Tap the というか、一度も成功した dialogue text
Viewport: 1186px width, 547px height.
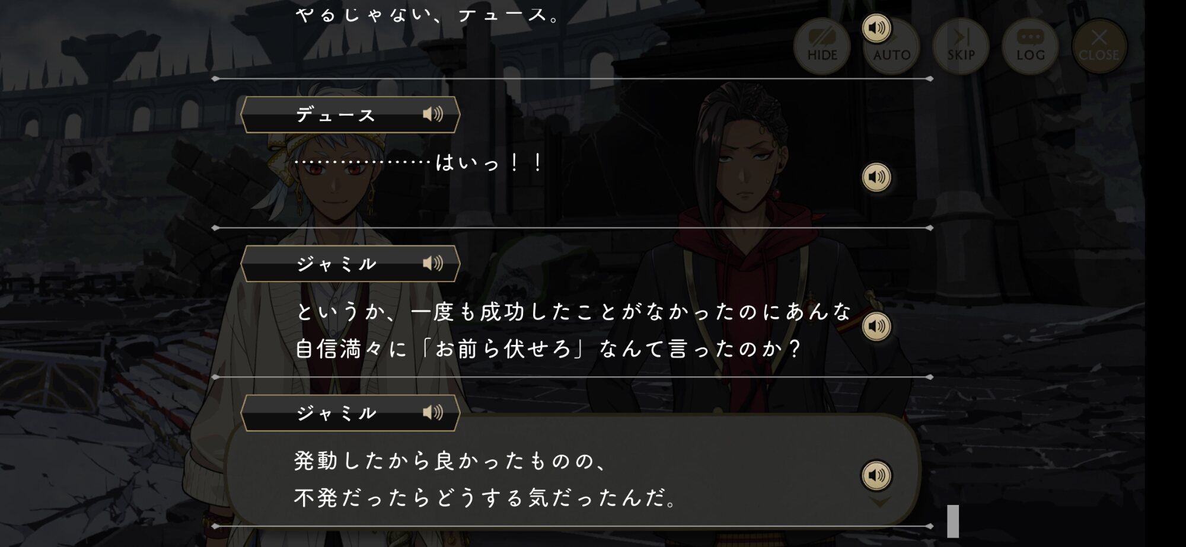(x=573, y=330)
